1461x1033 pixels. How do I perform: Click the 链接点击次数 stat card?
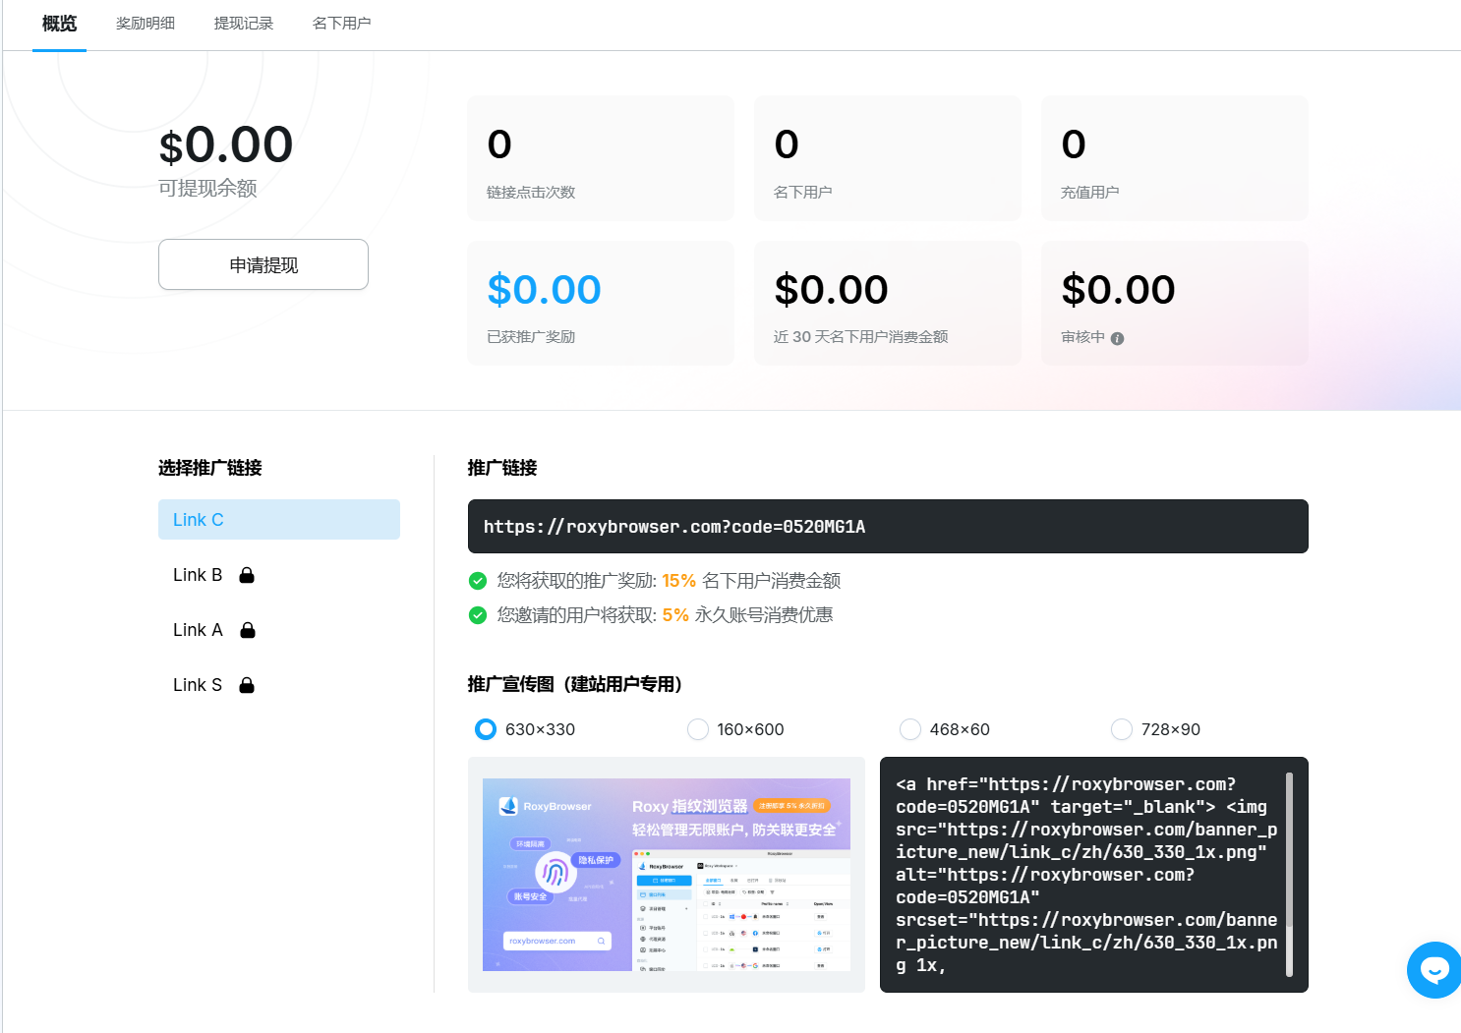click(x=601, y=158)
